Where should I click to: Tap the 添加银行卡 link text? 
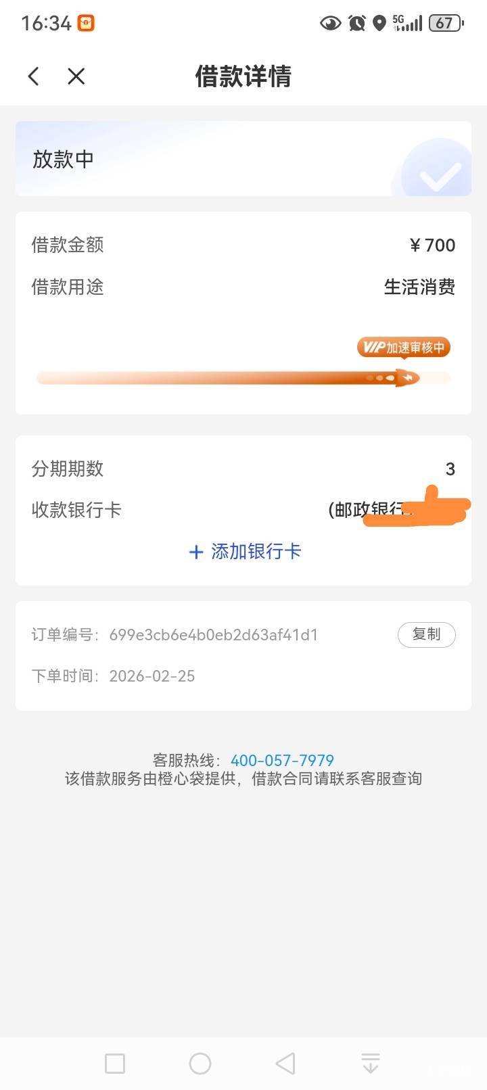pos(256,552)
